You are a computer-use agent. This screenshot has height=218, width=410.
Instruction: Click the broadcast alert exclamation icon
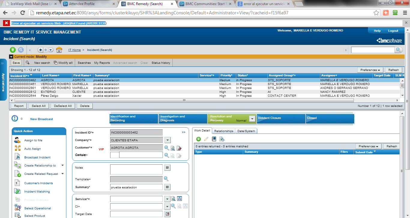[15, 119]
